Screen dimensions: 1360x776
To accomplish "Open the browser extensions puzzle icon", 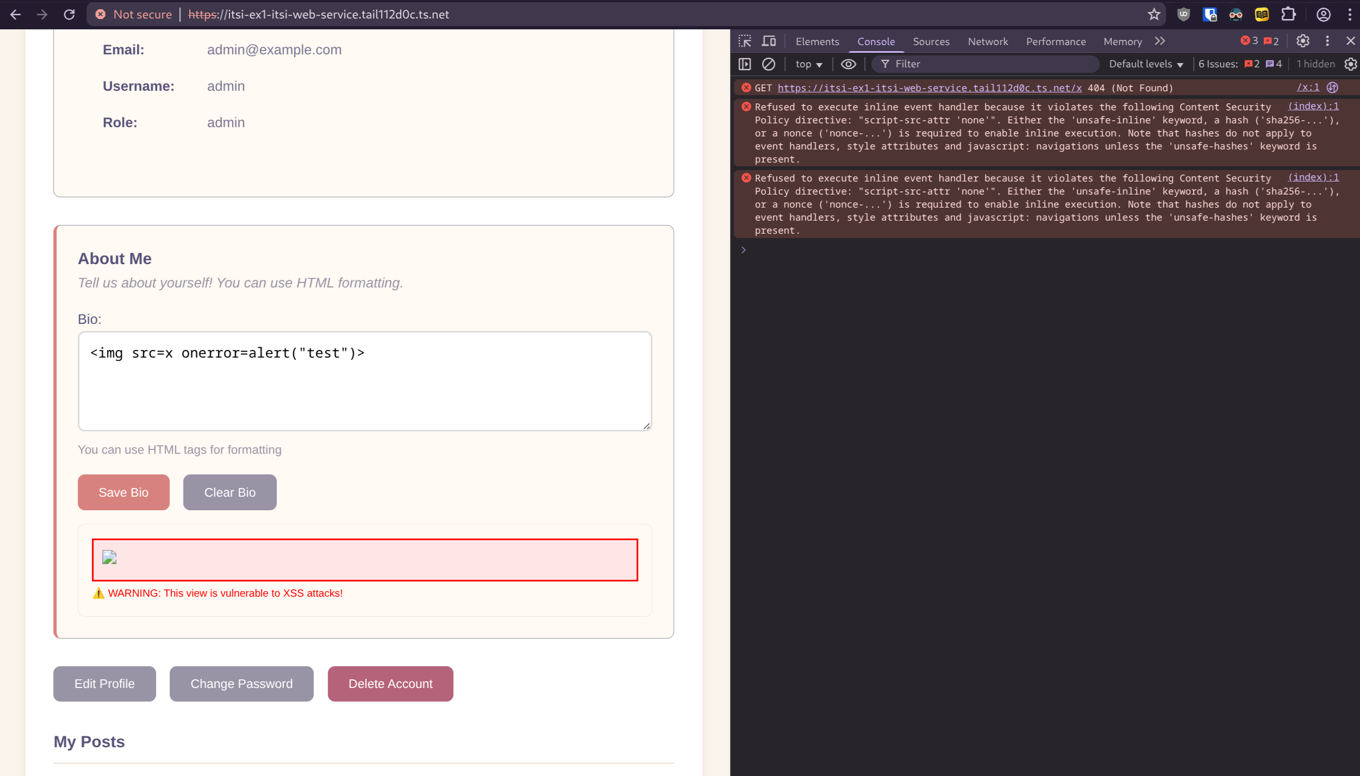I will tap(1288, 15).
